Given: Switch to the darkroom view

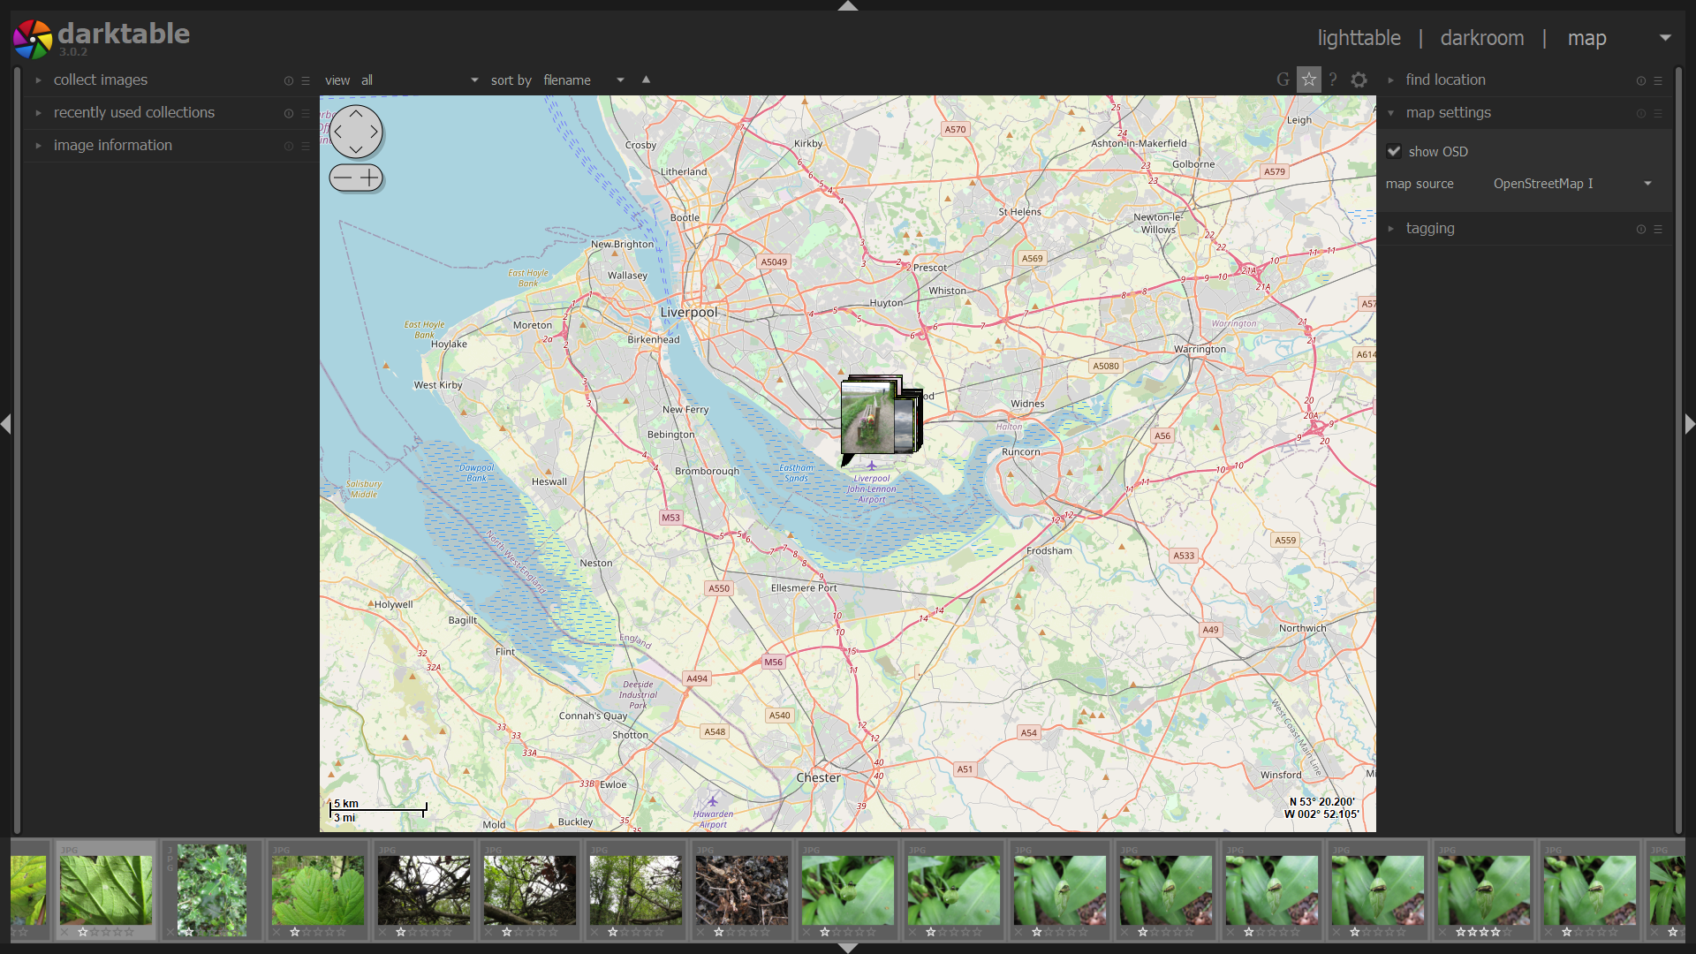Looking at the screenshot, I should [1481, 38].
